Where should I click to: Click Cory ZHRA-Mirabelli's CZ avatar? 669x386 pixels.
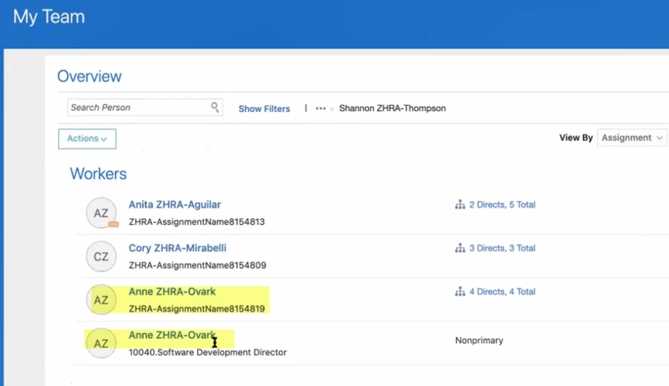(101, 257)
